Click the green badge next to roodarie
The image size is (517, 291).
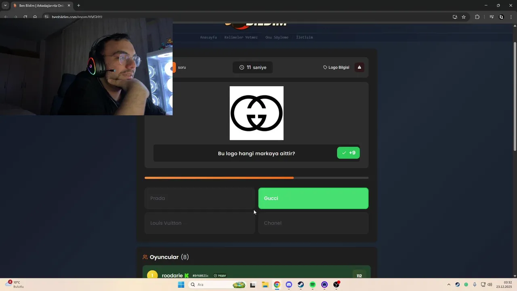click(x=187, y=276)
